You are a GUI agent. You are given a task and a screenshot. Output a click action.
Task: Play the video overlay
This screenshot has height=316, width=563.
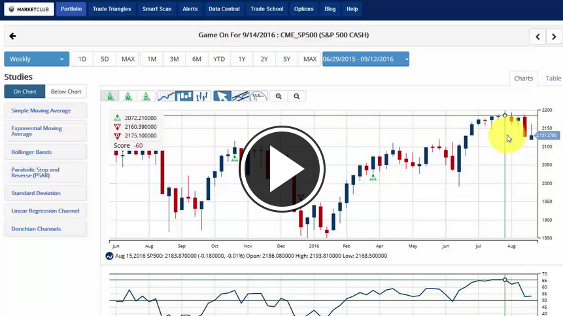(282, 169)
